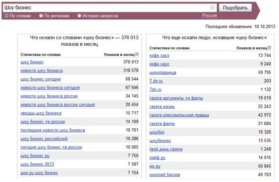Open the "шоу бизнес 2013" link

click(37, 164)
